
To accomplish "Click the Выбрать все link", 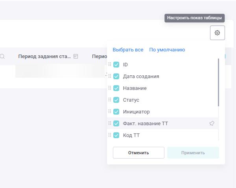I will [128, 50].
